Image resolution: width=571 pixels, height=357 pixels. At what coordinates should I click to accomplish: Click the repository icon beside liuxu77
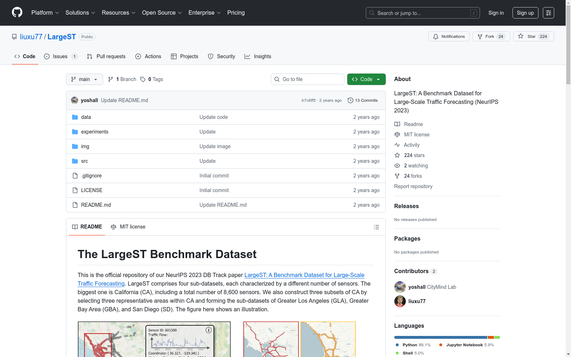tap(14, 37)
